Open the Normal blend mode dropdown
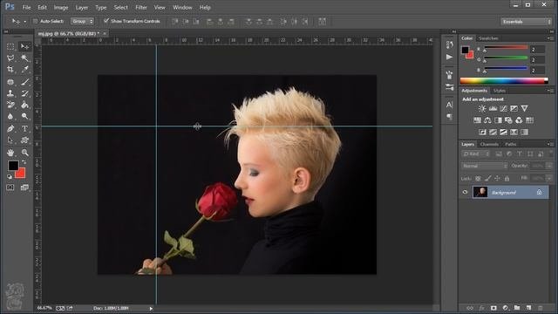This screenshot has width=558, height=314. click(x=485, y=166)
